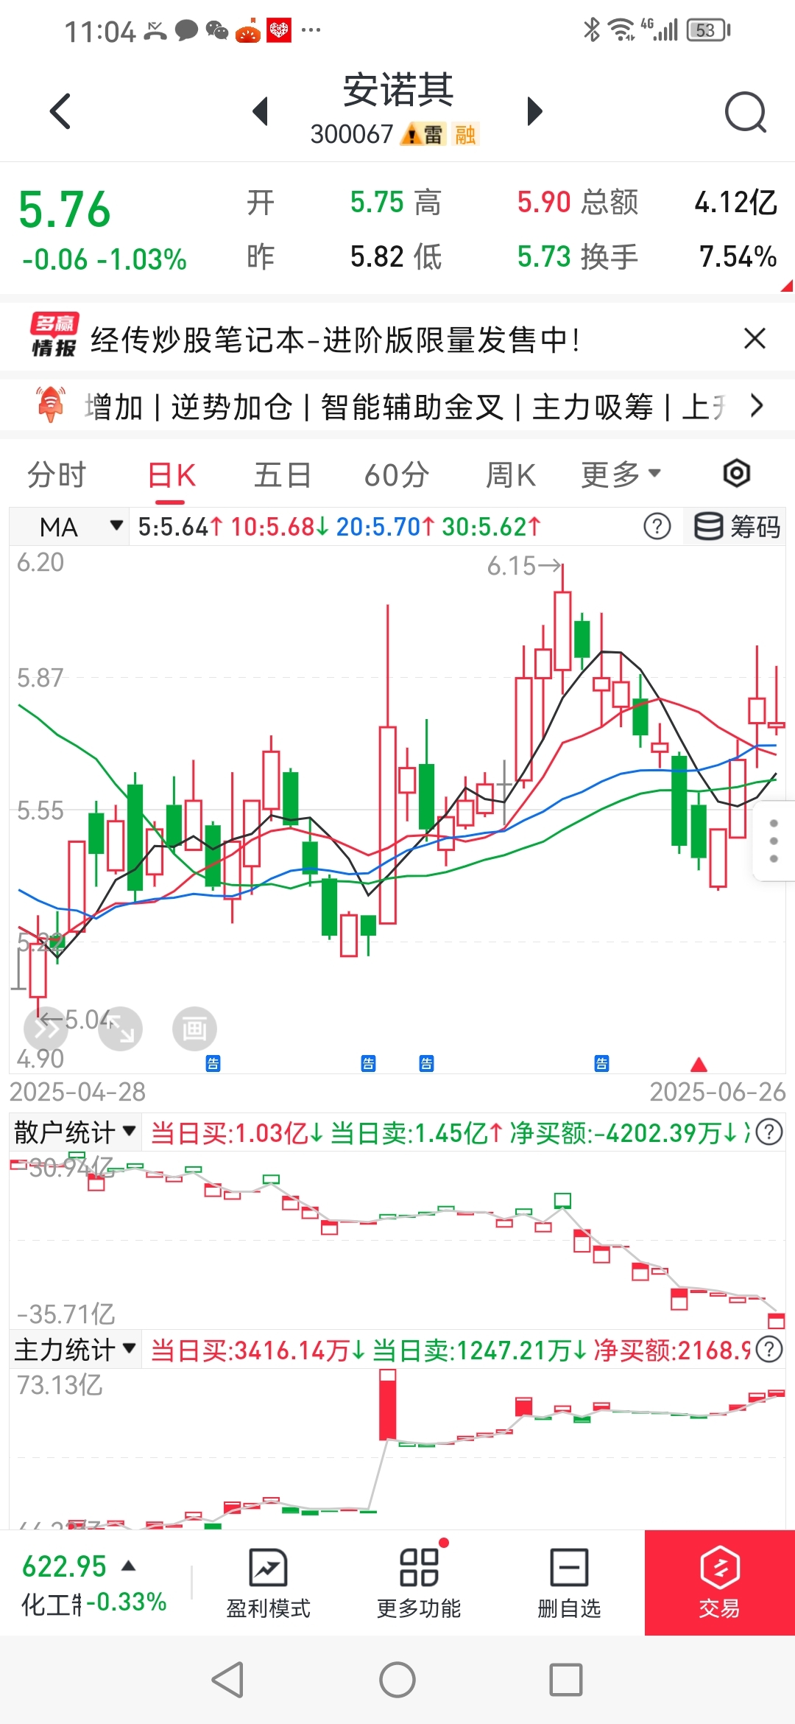Tap the current price 5.76
Image resolution: width=795 pixels, height=1724 pixels.
[x=65, y=209]
